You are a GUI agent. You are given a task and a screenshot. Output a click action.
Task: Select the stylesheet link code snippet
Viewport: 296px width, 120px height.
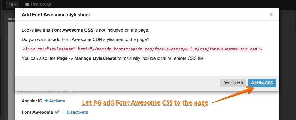click(142, 49)
